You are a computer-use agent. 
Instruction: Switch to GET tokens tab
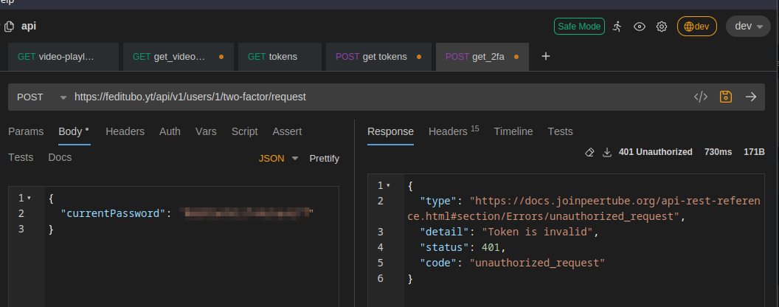pos(280,57)
